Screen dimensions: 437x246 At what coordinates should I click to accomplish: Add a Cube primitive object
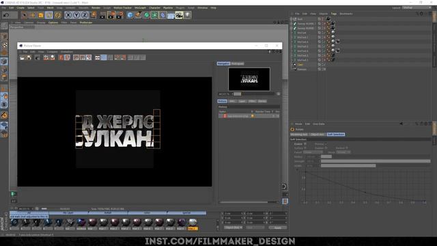[130, 15]
